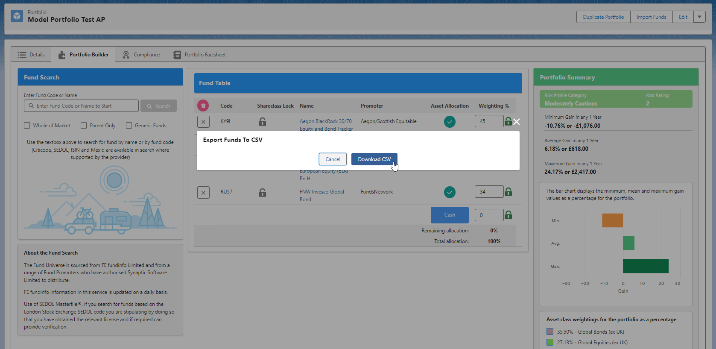Click the dark green Max. bar in chart
716x349 pixels.
pyautogui.click(x=646, y=266)
